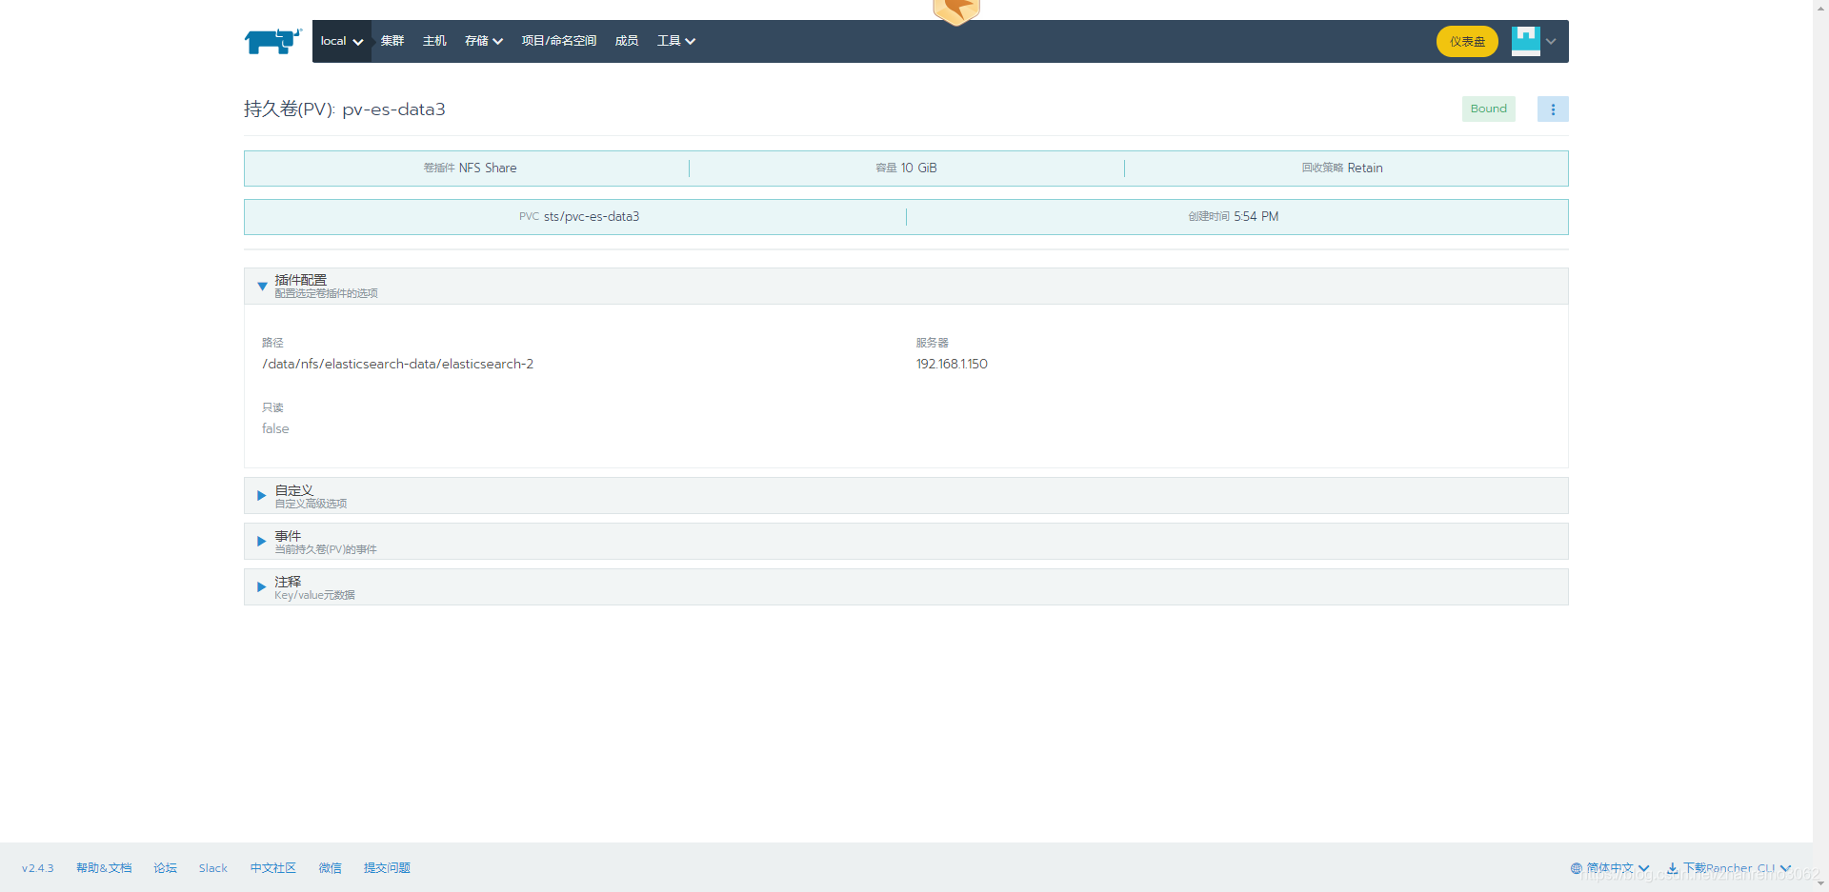Open the user avatar menu
This screenshot has height=892, width=1829.
click(x=1534, y=41)
